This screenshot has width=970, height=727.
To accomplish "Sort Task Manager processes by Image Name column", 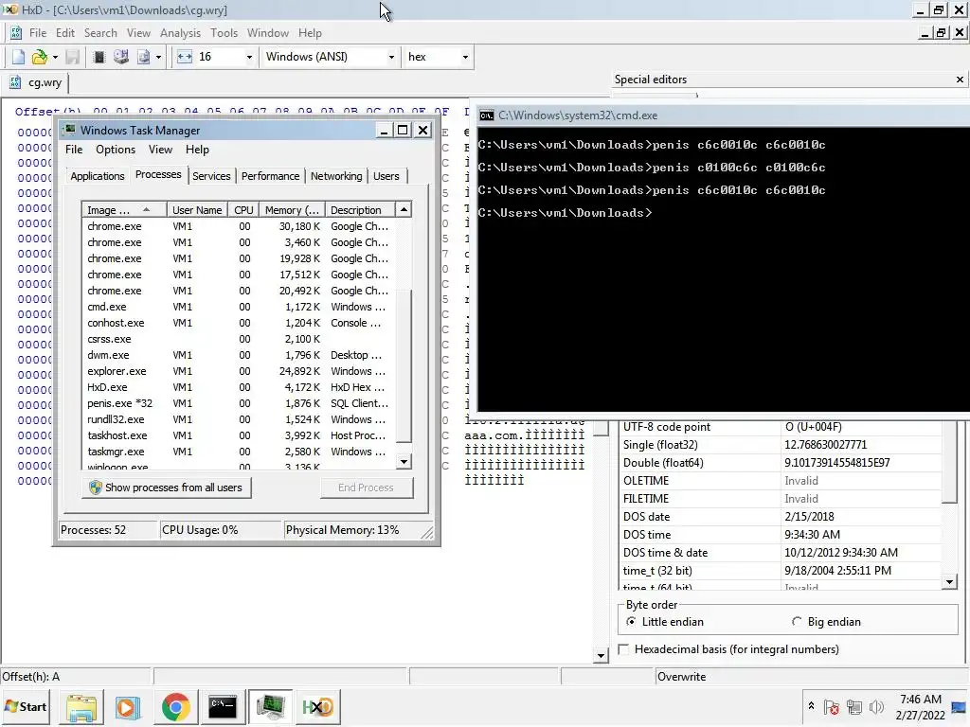I will (x=124, y=210).
